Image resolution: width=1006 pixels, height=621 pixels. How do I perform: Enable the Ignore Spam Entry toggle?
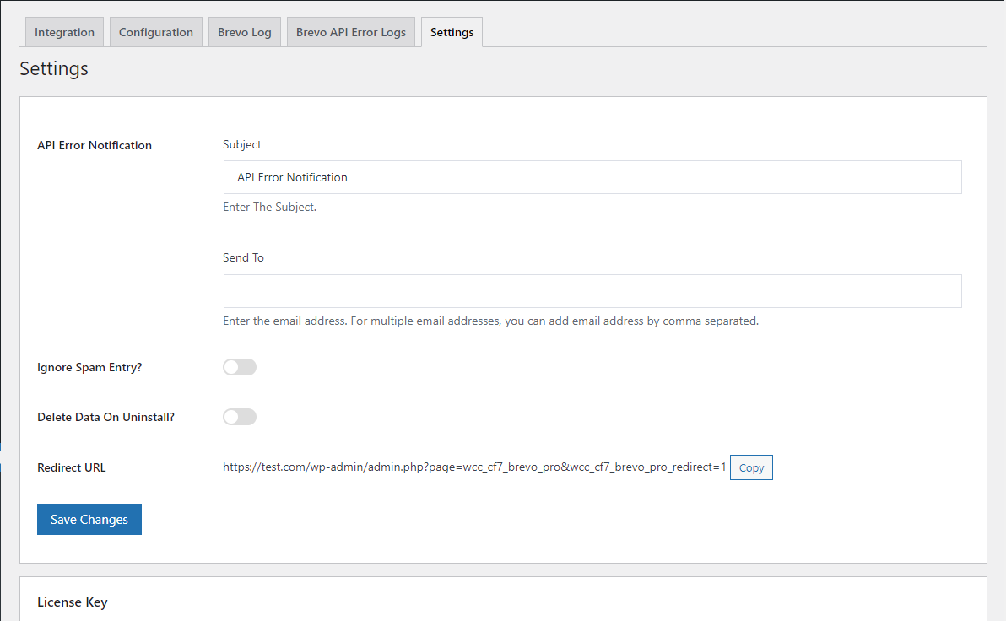click(240, 367)
